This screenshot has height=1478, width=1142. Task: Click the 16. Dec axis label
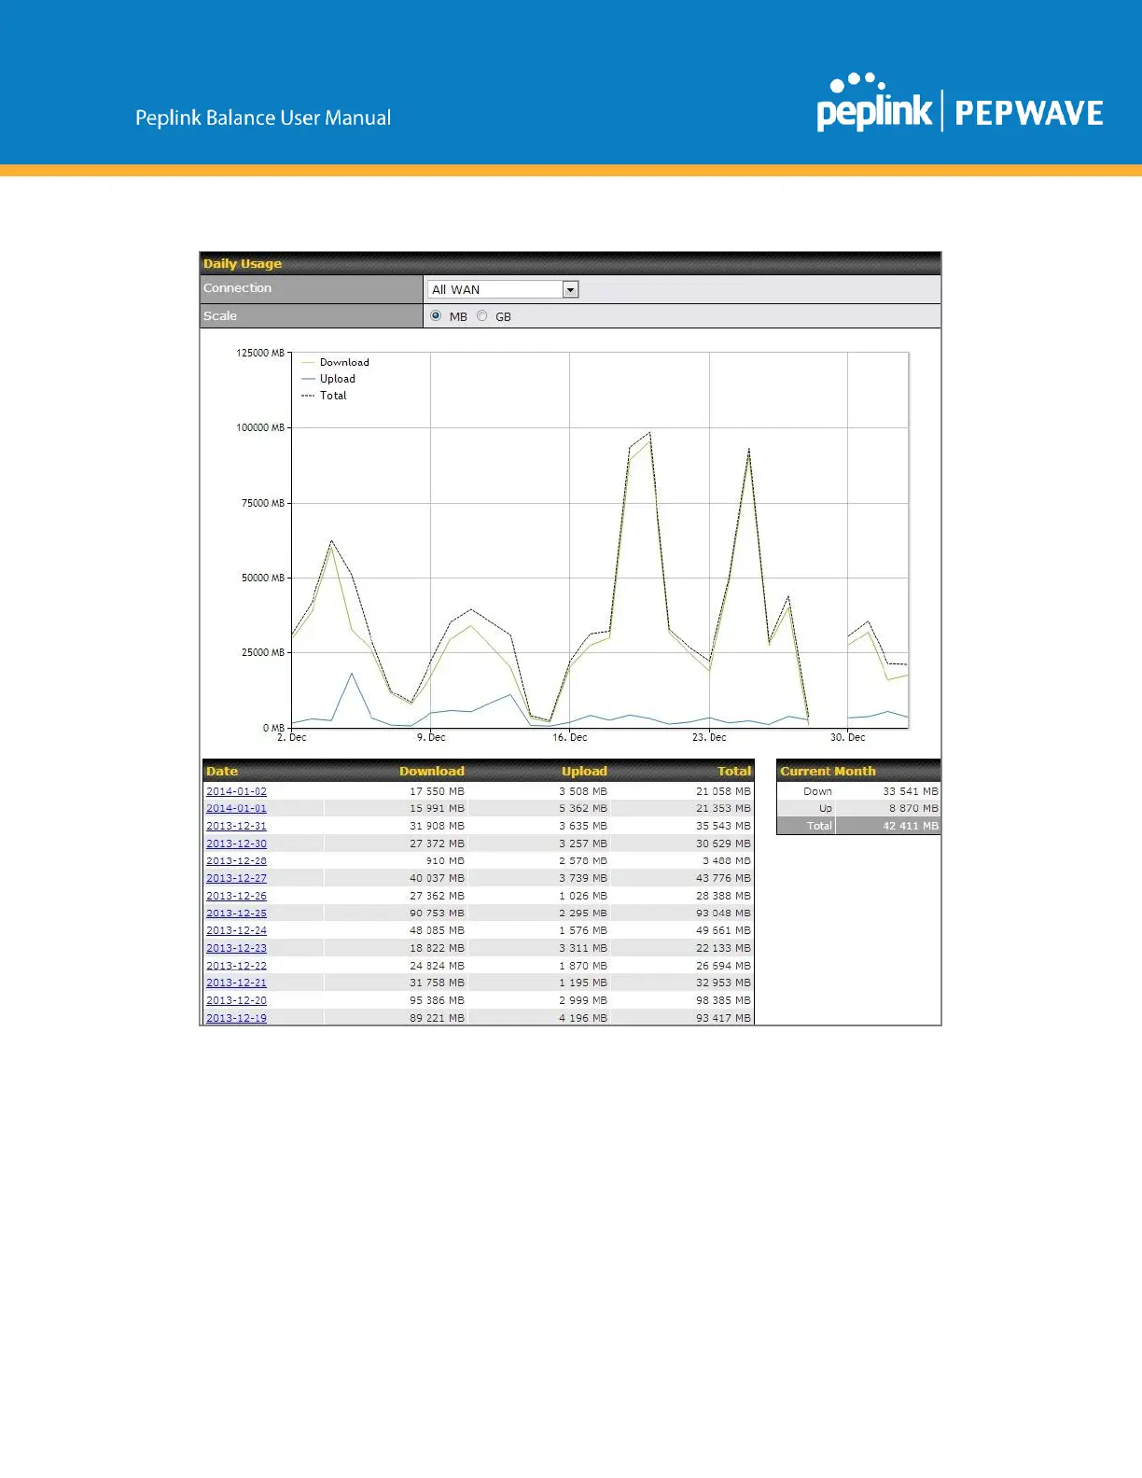click(570, 737)
